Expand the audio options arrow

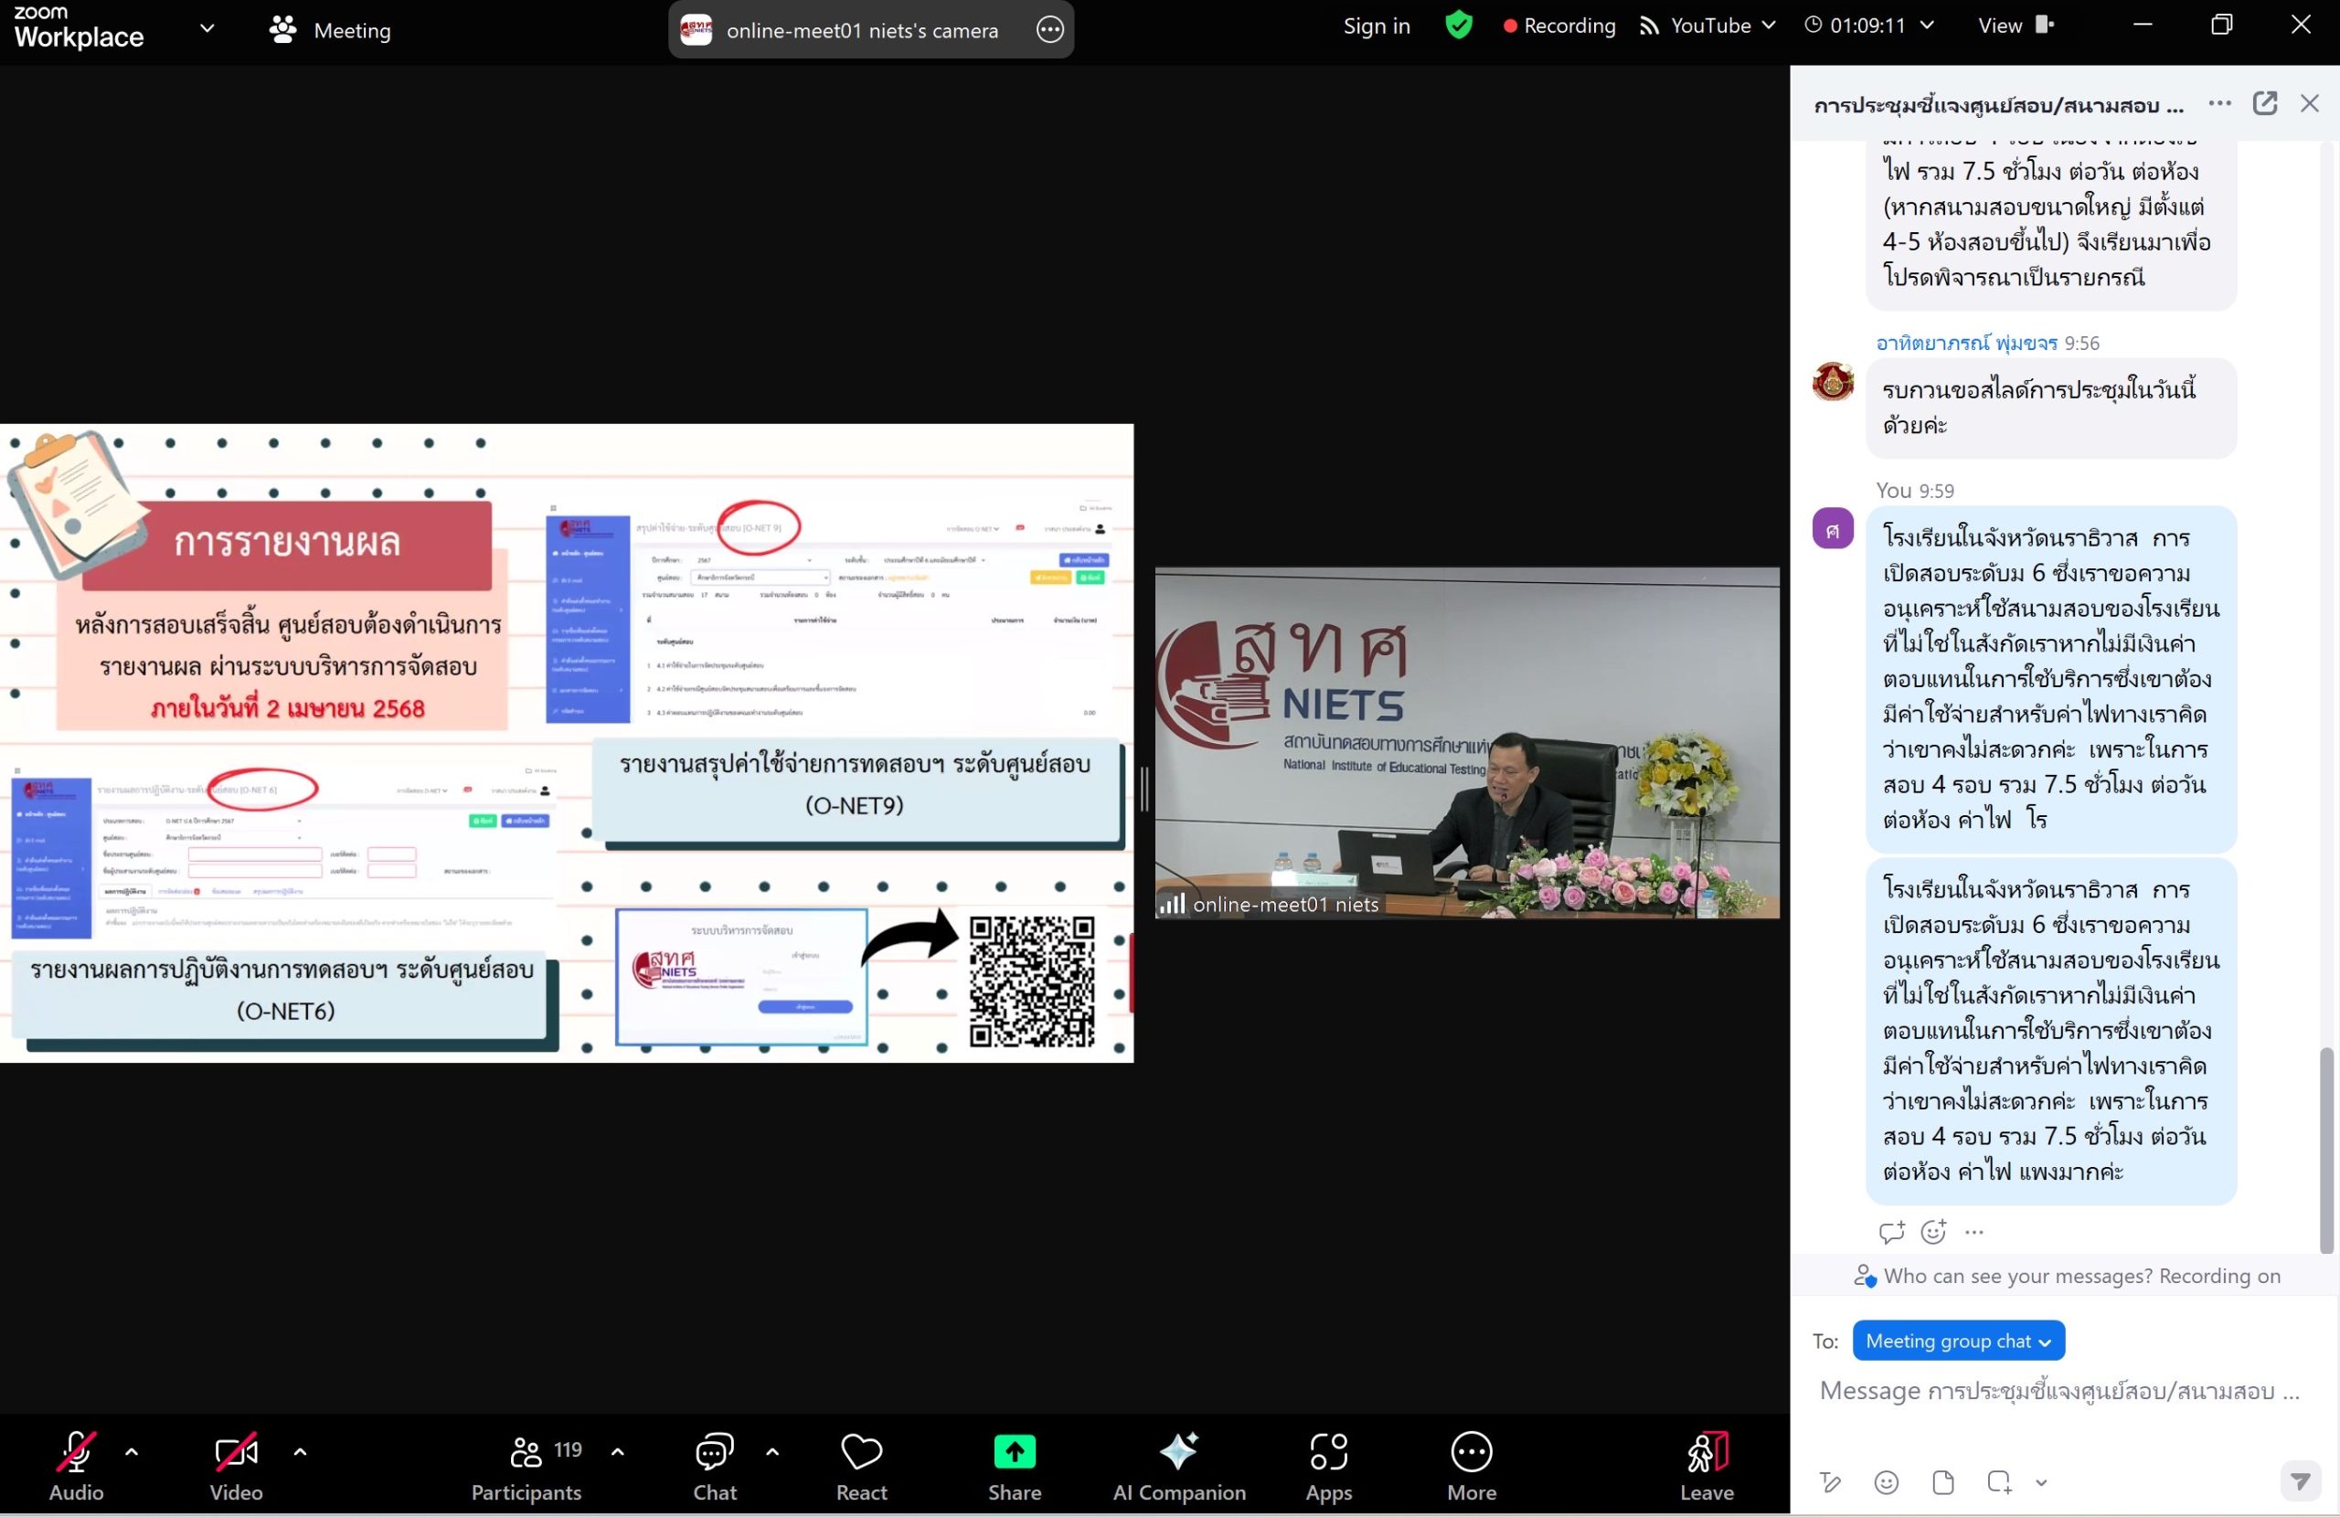pyautogui.click(x=132, y=1451)
